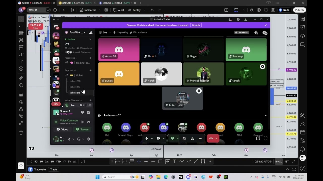Click the TradingView chart snapshot camera icon
Image resolution: width=323 pixels, height=181 pixels.
click(x=273, y=10)
